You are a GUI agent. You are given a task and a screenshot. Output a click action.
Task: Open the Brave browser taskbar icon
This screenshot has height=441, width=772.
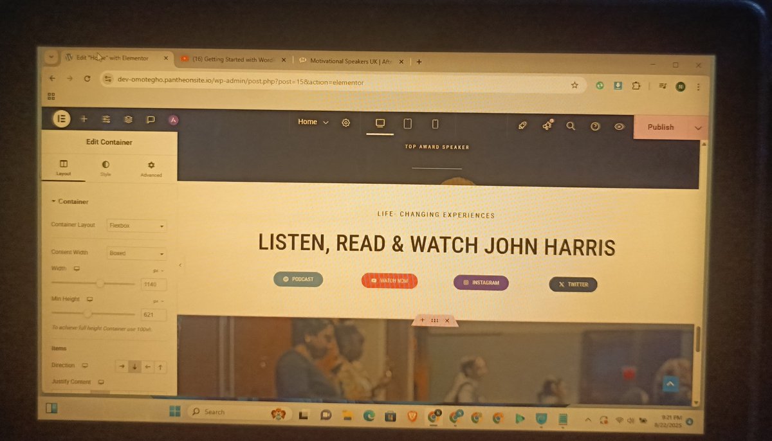(412, 417)
